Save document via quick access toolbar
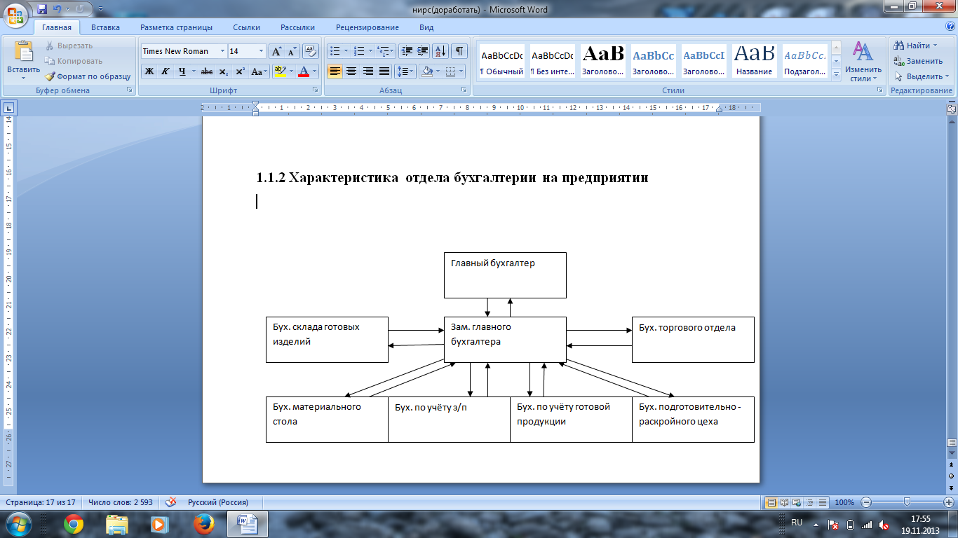The height and width of the screenshot is (538, 958). [43, 10]
